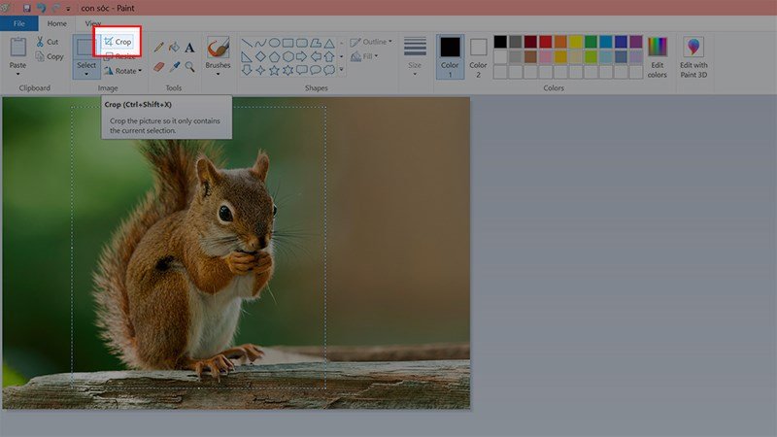Choose the Up arrow shape
Screen dimensions: 777x437
[329, 57]
